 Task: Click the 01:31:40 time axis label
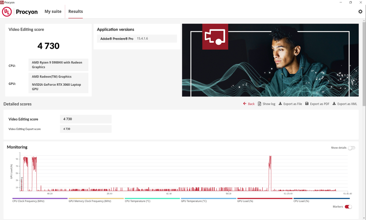[348, 194]
